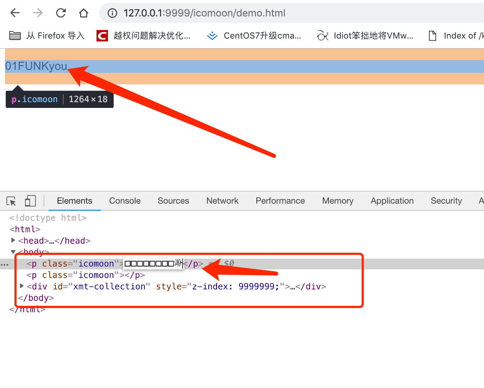Collapse the body element node
Viewport: 484px width, 388px height.
(x=13, y=252)
